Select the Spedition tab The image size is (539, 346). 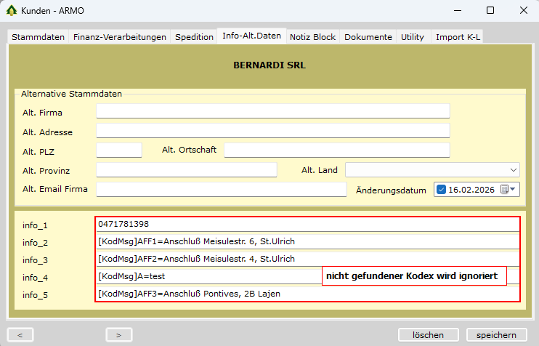click(194, 36)
